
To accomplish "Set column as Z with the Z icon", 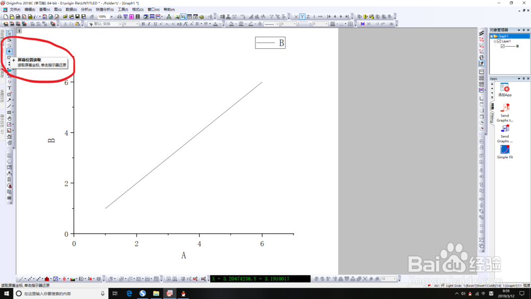I will (x=308, y=16).
